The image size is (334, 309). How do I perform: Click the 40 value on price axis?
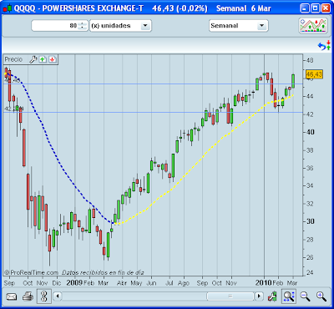point(310,132)
